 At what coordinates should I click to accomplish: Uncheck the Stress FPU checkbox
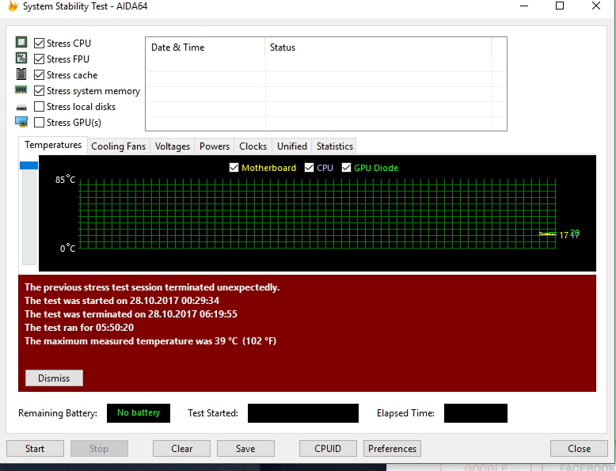(39, 59)
